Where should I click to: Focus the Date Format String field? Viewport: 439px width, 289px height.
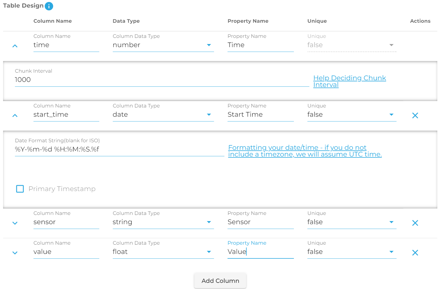coord(119,150)
